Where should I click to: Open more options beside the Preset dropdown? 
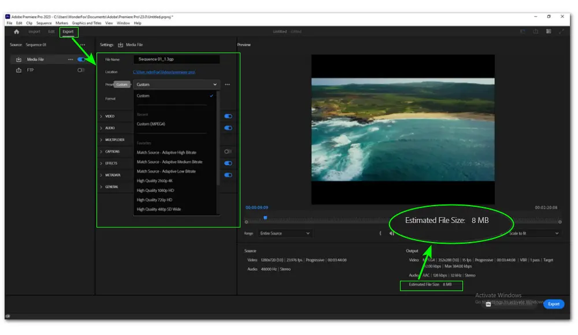[228, 84]
